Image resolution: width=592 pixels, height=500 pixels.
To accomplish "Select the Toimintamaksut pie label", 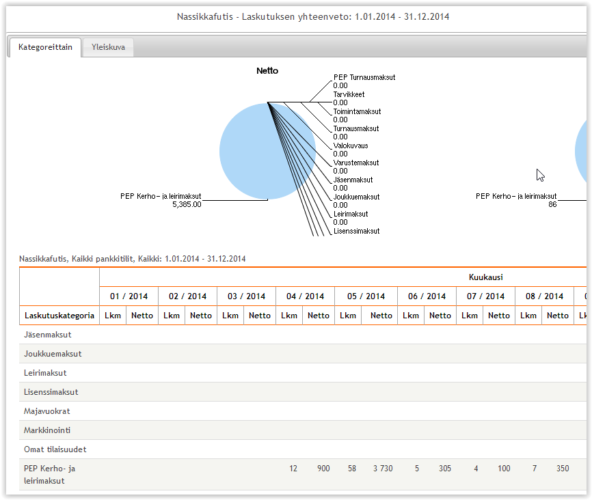I will 357,111.
